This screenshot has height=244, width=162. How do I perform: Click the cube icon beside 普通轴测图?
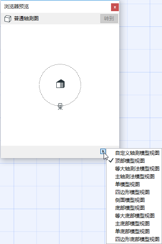pyautogui.click(x=8, y=19)
